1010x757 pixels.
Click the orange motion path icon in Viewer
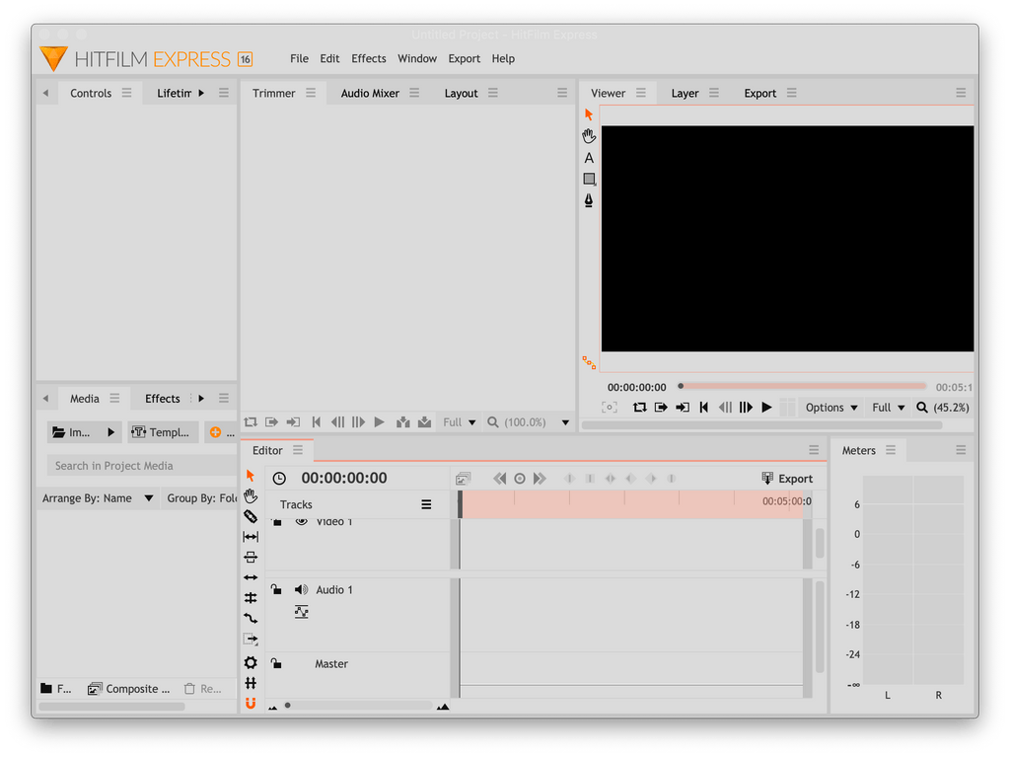point(589,363)
